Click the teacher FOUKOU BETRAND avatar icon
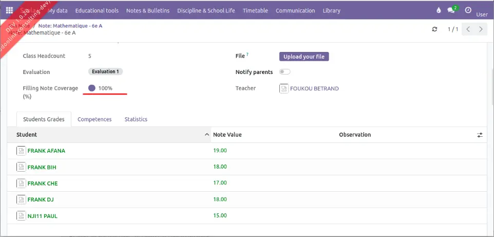494x237 pixels. [284, 88]
